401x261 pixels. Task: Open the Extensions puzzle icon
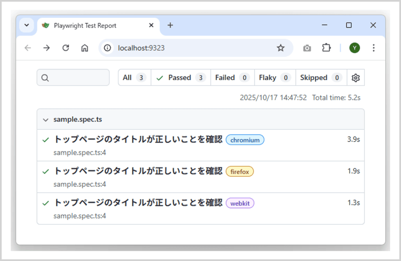[x=326, y=48]
